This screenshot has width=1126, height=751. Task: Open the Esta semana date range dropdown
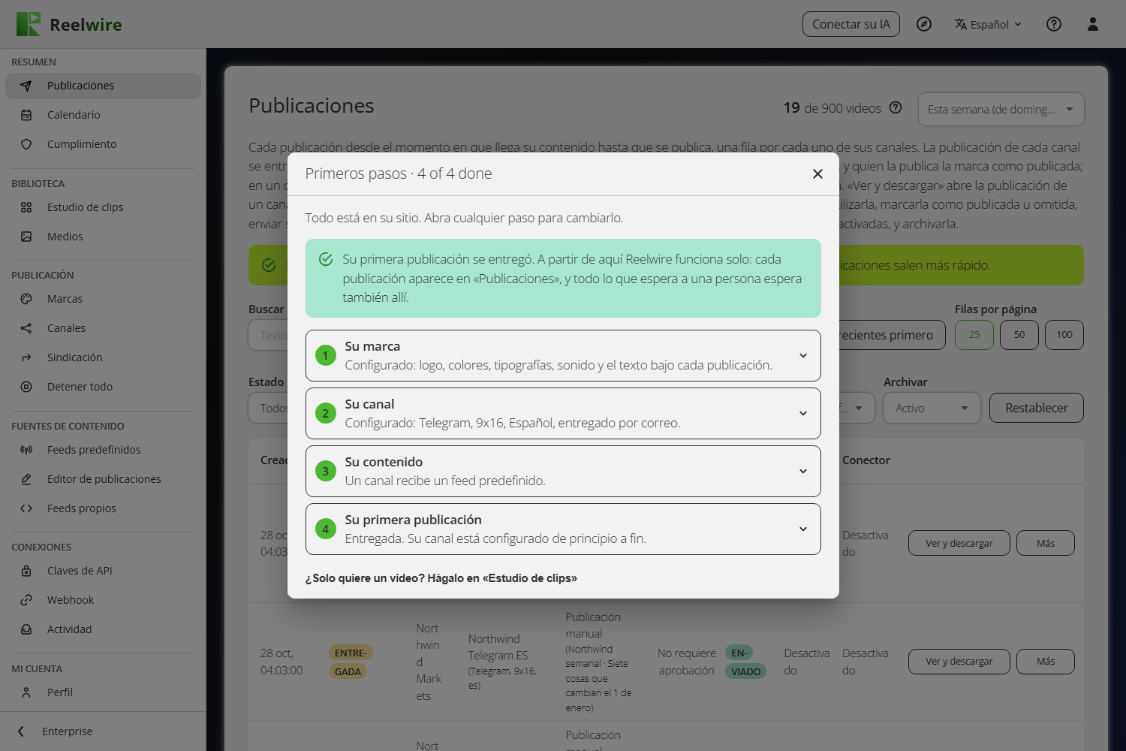[1001, 110]
